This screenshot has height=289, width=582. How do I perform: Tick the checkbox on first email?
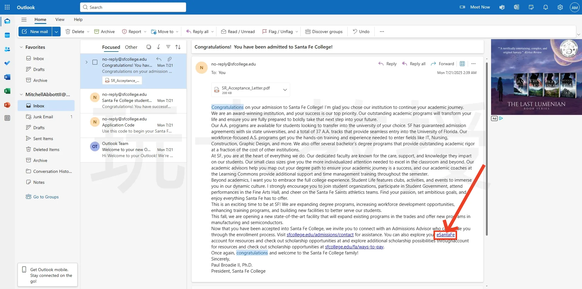point(95,62)
